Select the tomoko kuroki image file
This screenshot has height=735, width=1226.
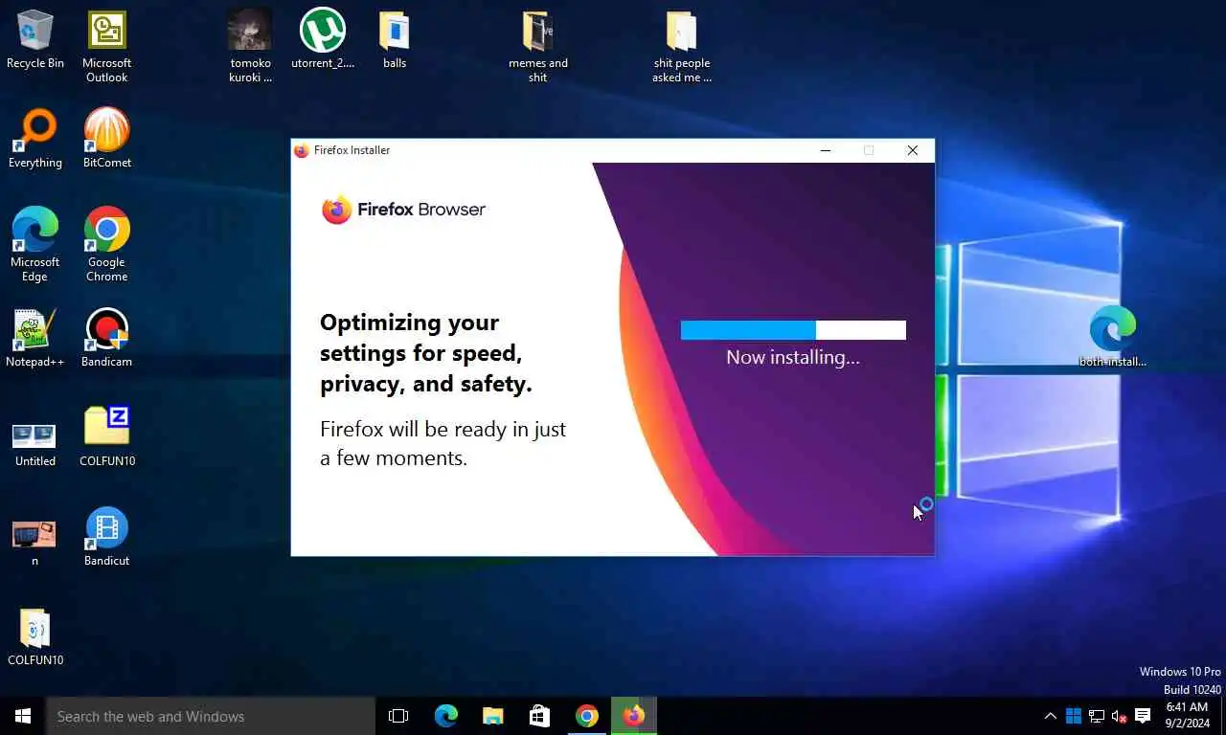(x=250, y=47)
